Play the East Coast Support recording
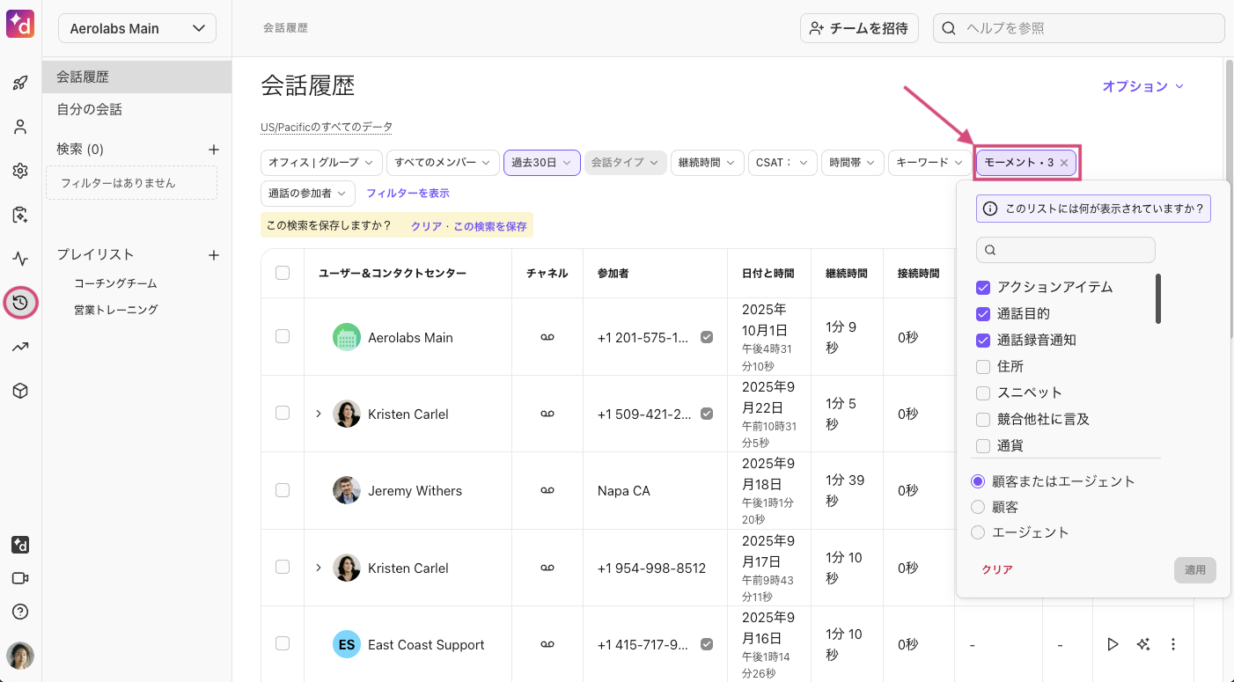 (1113, 645)
